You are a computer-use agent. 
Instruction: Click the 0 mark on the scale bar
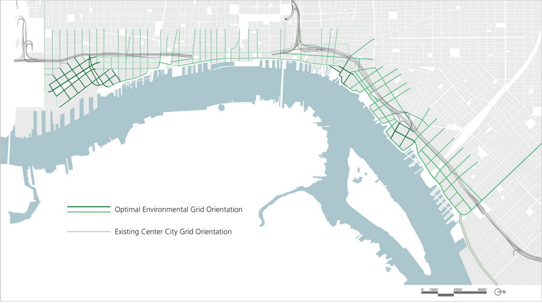point(422,290)
